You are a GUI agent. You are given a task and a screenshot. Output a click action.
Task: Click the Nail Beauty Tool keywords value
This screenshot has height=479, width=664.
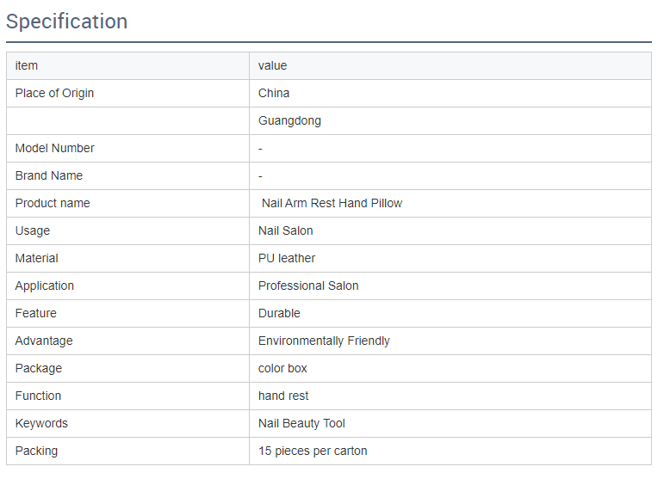point(301,423)
